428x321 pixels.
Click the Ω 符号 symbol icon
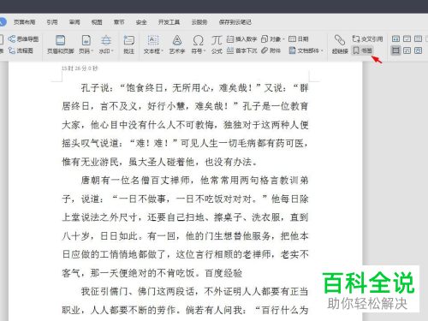point(198,41)
